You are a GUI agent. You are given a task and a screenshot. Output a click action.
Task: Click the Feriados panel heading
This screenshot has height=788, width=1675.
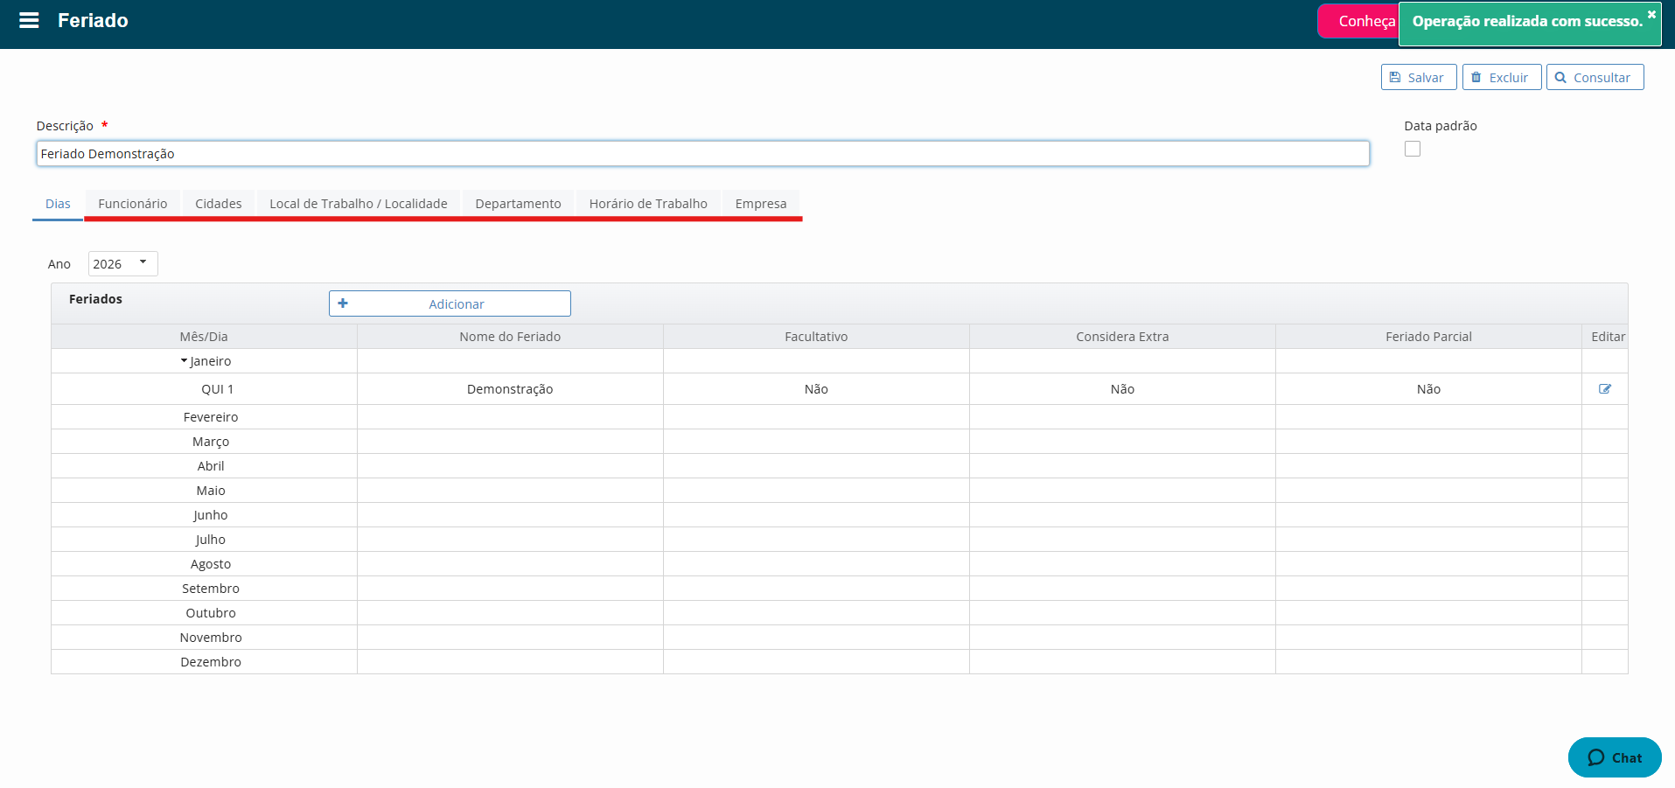click(x=95, y=299)
